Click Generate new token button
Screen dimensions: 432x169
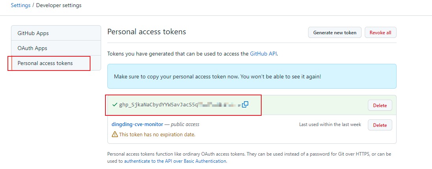point(335,33)
